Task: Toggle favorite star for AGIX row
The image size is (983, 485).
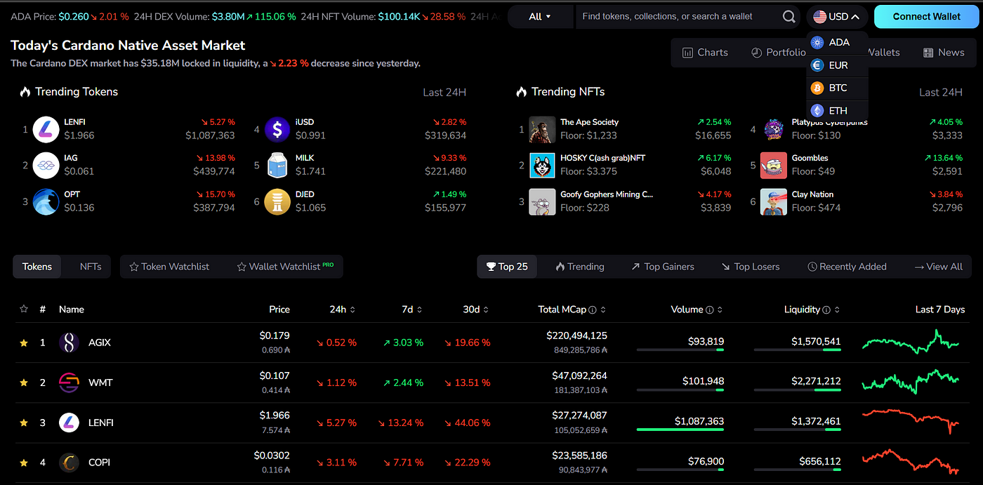Action: coord(24,343)
